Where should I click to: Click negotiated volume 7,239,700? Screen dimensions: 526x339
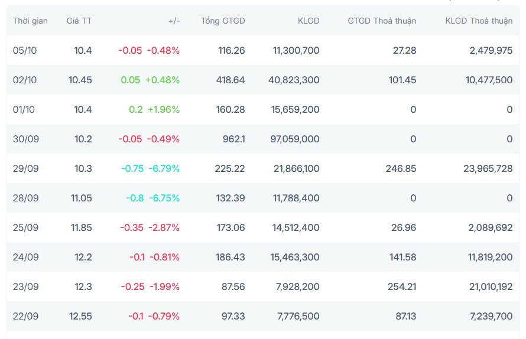[491, 316]
